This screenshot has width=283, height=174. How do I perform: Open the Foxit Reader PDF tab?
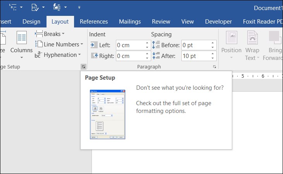(263, 22)
